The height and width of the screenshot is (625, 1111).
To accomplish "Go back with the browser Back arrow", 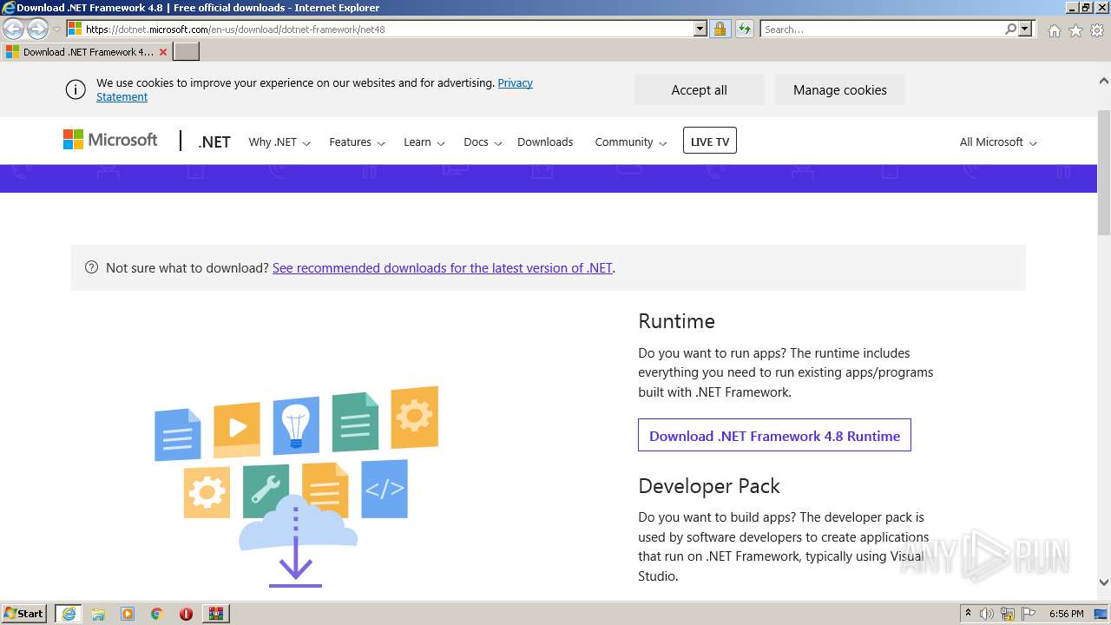I will [x=14, y=30].
